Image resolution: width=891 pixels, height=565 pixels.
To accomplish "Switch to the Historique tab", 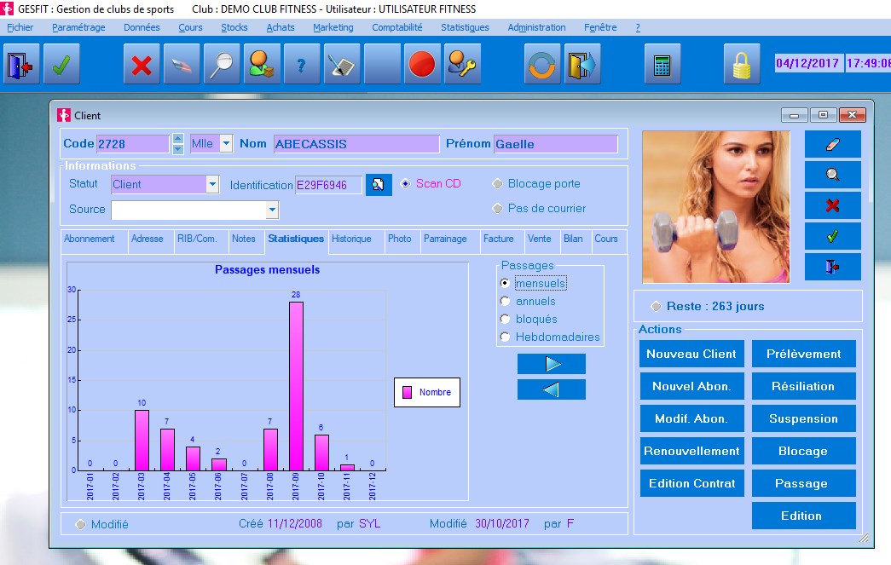I will (x=351, y=239).
